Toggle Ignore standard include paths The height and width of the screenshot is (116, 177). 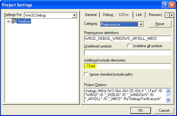[x=86, y=74]
